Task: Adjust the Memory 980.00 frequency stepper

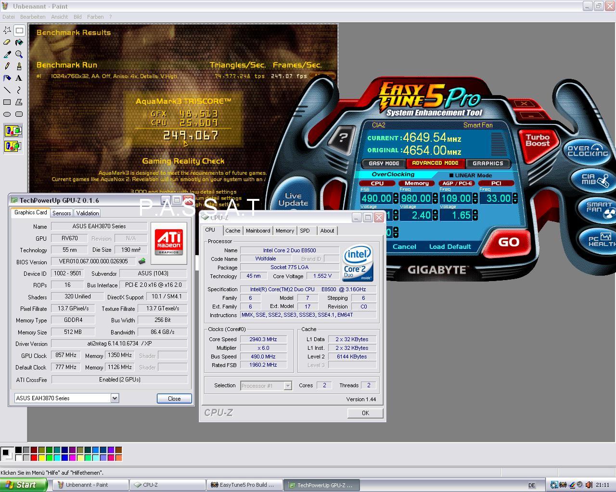Action: point(436,198)
